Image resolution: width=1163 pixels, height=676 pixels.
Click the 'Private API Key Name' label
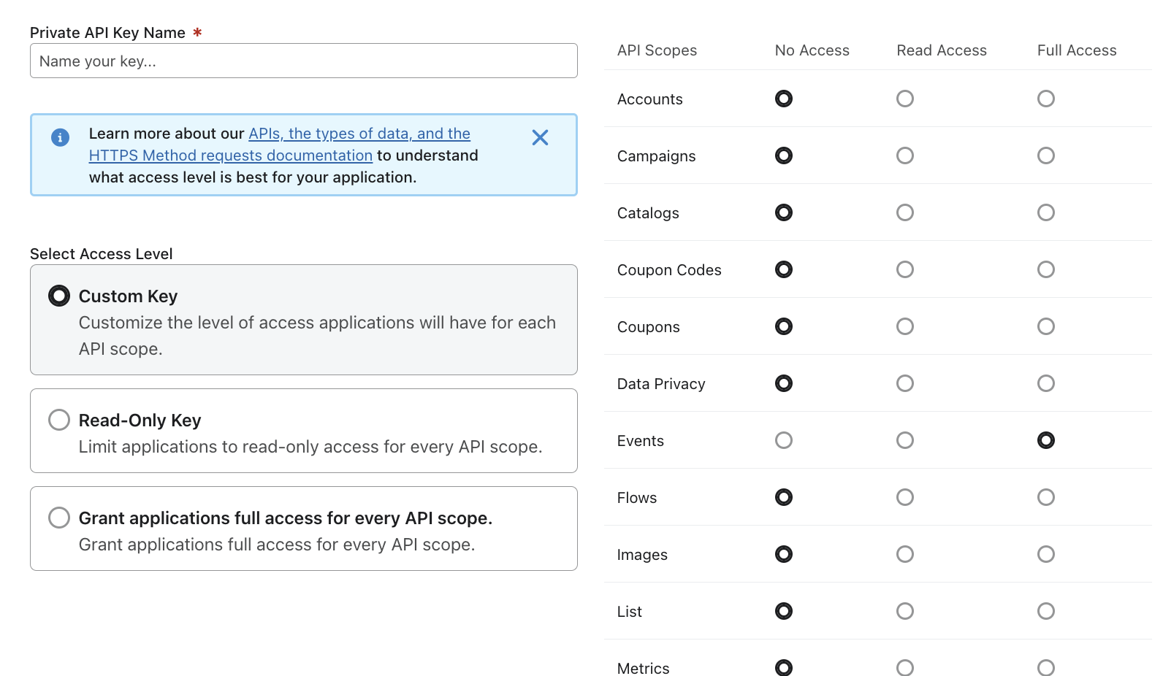click(107, 33)
